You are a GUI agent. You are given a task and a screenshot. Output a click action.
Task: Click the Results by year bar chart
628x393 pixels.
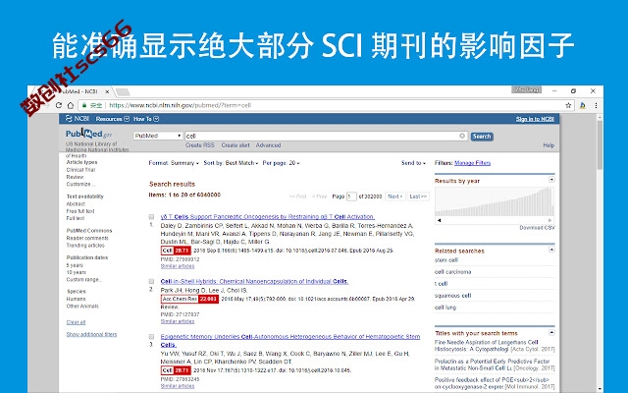(x=495, y=201)
